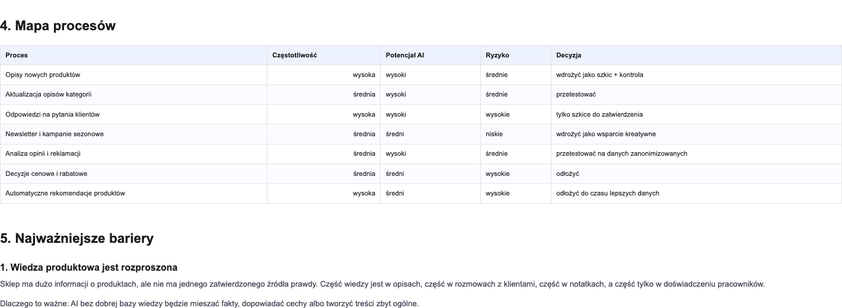
Task: Select 'Odpowiedzi na pytania klientów' cell
Action: (133, 114)
